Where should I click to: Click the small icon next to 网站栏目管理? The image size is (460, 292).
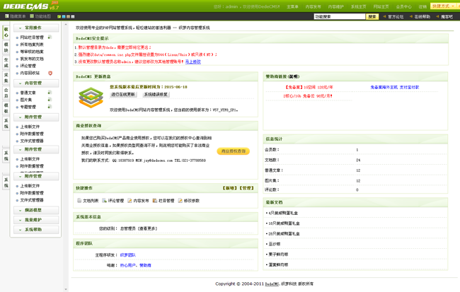(x=50, y=37)
